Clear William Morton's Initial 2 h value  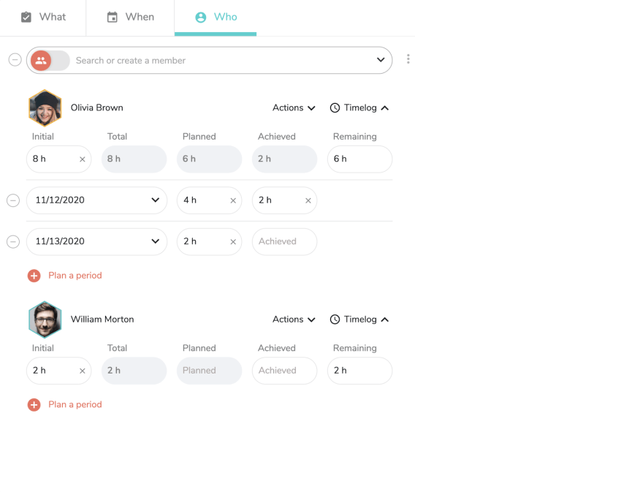(x=83, y=371)
